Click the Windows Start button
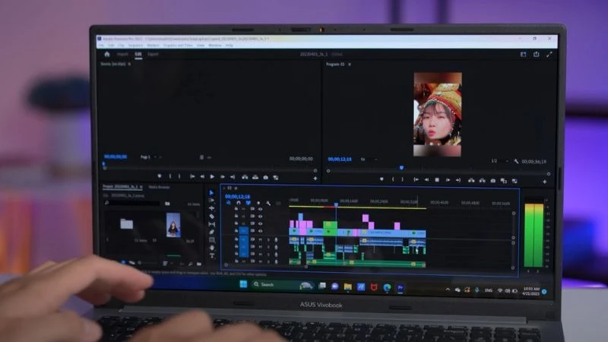Image resolution: width=608 pixels, height=342 pixels. (243, 284)
